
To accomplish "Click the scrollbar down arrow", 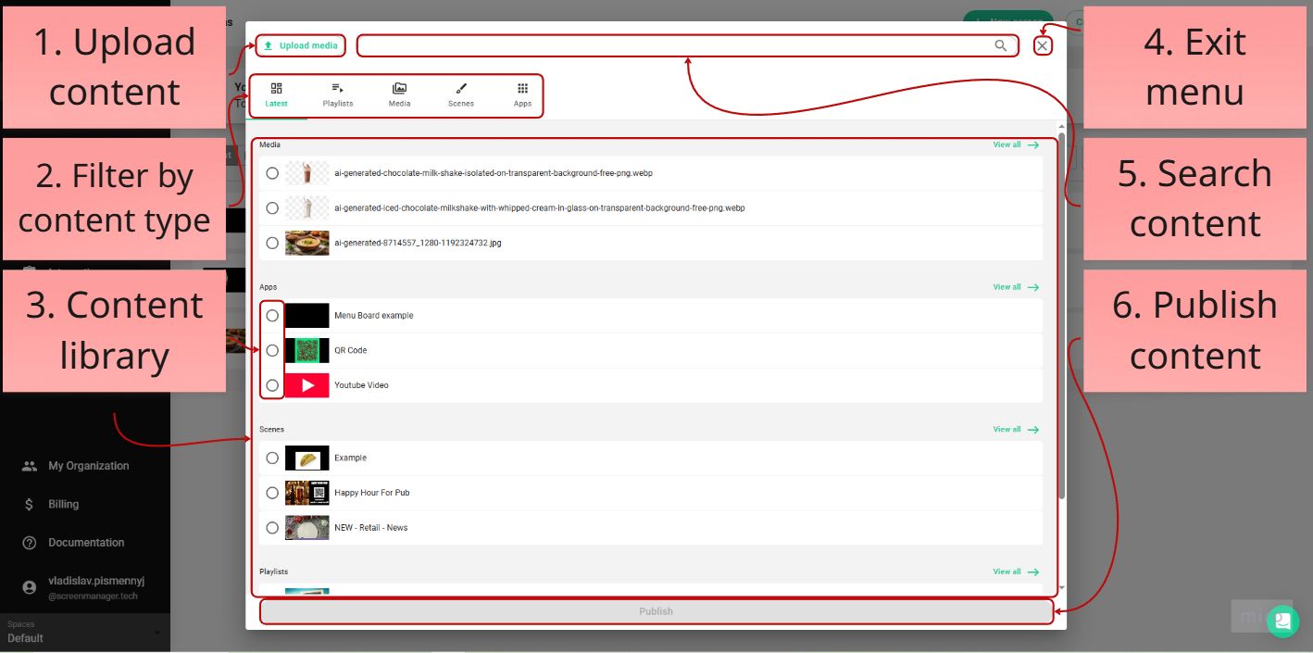I will [1061, 588].
